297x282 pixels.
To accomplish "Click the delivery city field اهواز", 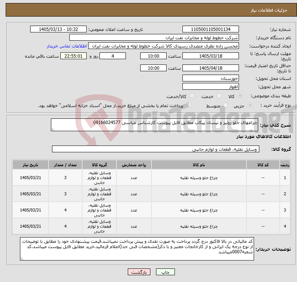I will click(x=210, y=86).
